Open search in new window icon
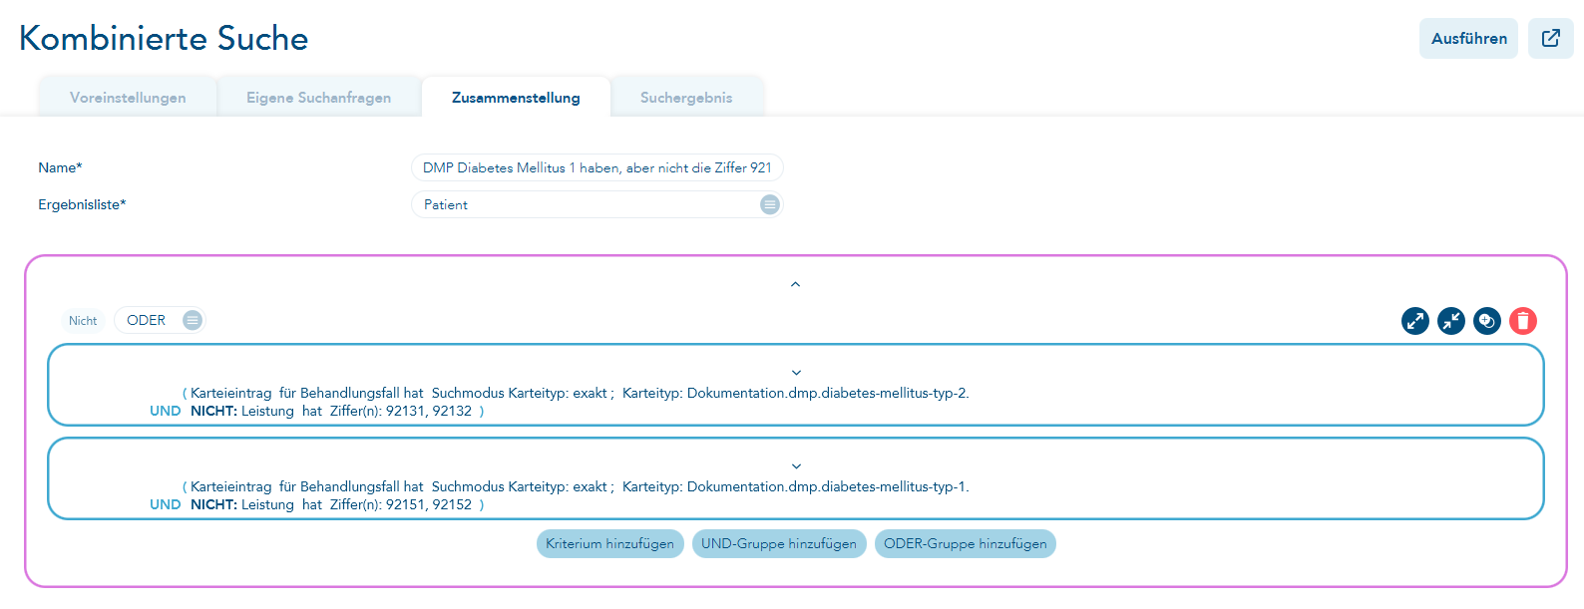The height and width of the screenshot is (609, 1584). pyautogui.click(x=1550, y=38)
